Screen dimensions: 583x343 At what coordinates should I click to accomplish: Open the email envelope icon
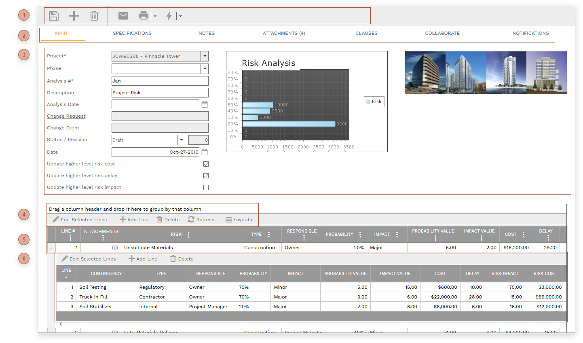[123, 15]
